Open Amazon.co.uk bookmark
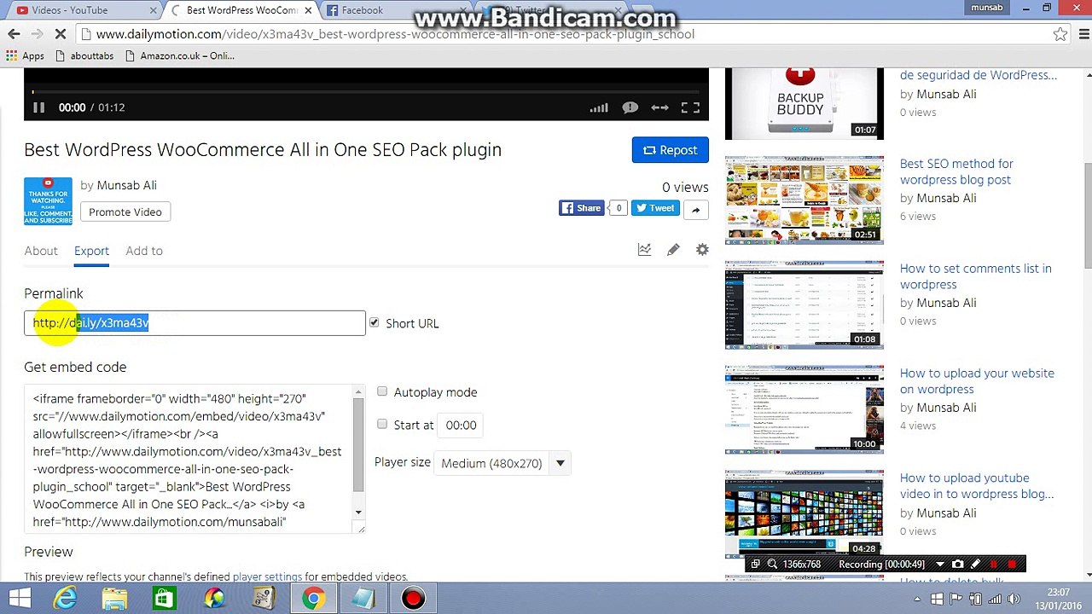Viewport: 1092px width, 614px height. [x=179, y=55]
